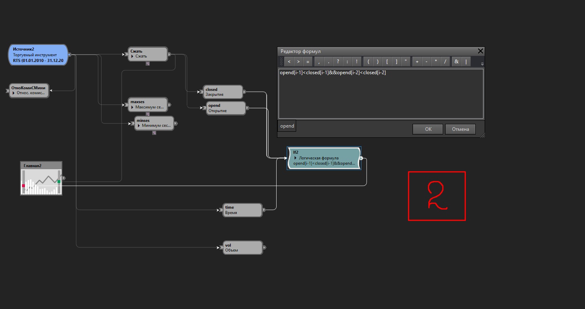Click the input connector of the time block

tap(222, 210)
